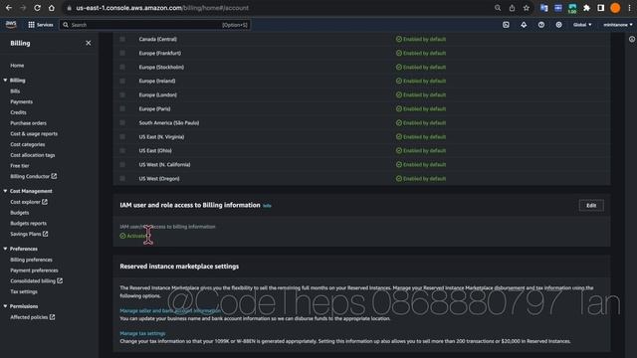Image resolution: width=637 pixels, height=358 pixels.
Task: Toggle the browser side panel icon
Action: coord(600,8)
